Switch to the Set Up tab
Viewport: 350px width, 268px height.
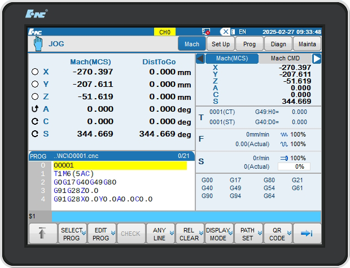[x=221, y=44]
